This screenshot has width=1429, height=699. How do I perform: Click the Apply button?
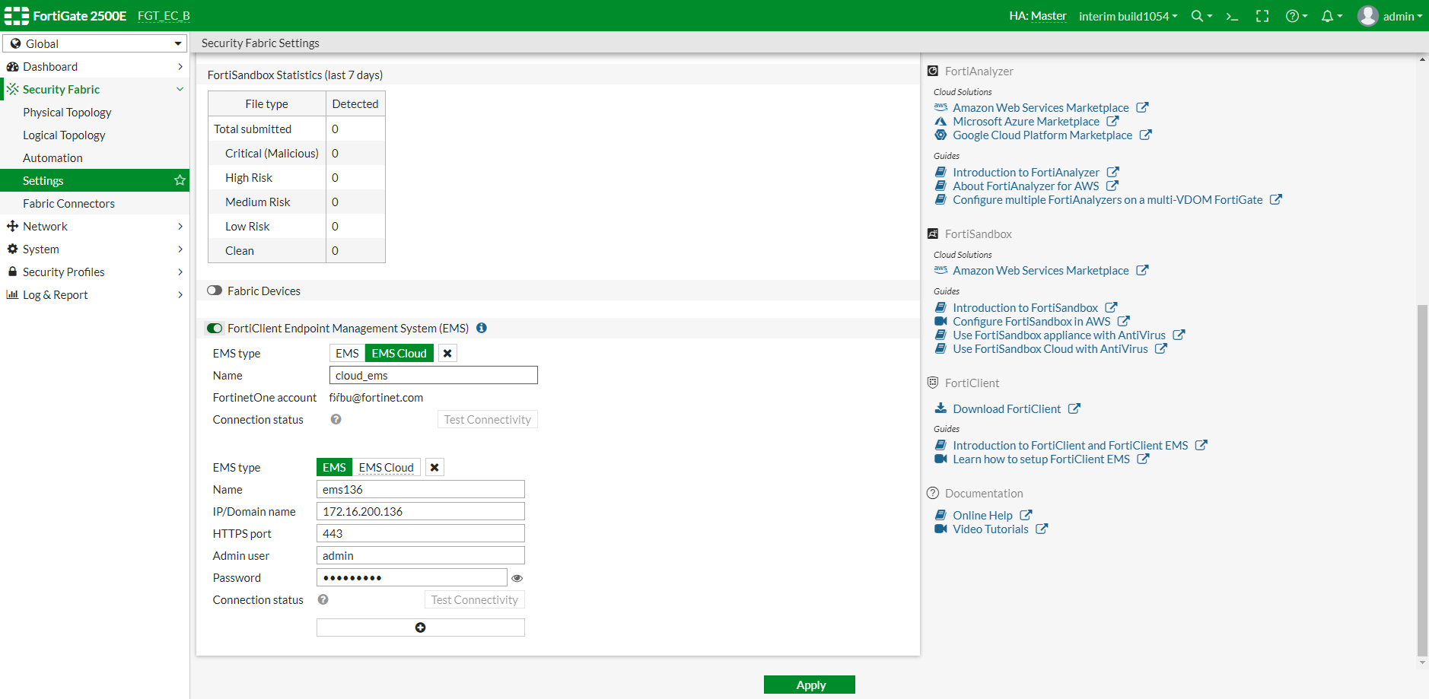(x=809, y=684)
